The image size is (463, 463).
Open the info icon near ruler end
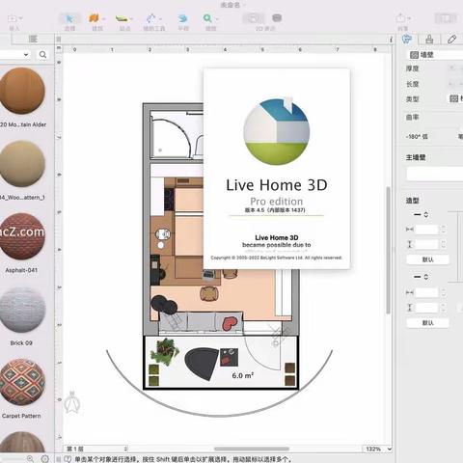(391, 40)
